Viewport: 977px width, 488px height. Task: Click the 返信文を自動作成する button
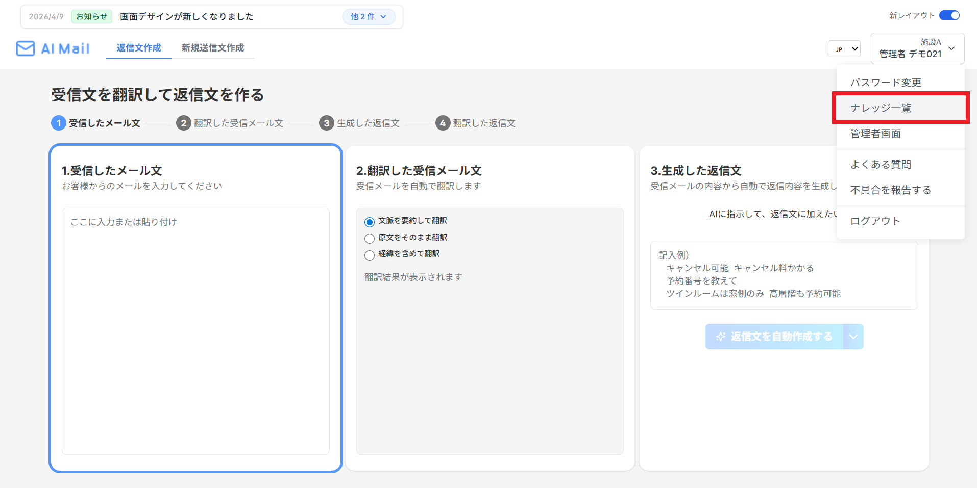tap(774, 337)
